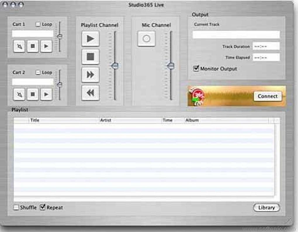Viewport: 298px width, 232px height.
Task: Click the playlist vertical scrollbar
Action: tap(277, 160)
